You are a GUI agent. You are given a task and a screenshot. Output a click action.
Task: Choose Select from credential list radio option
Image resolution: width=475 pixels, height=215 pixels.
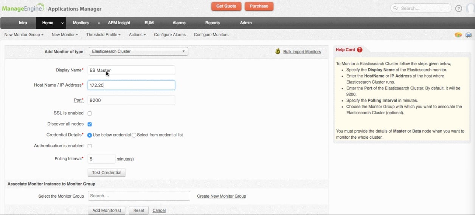[134, 135]
